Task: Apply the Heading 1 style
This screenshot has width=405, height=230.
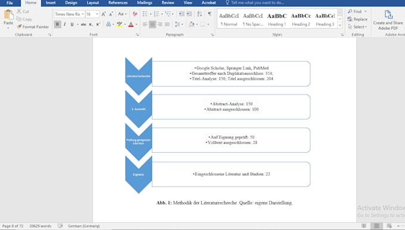Action: click(277, 20)
